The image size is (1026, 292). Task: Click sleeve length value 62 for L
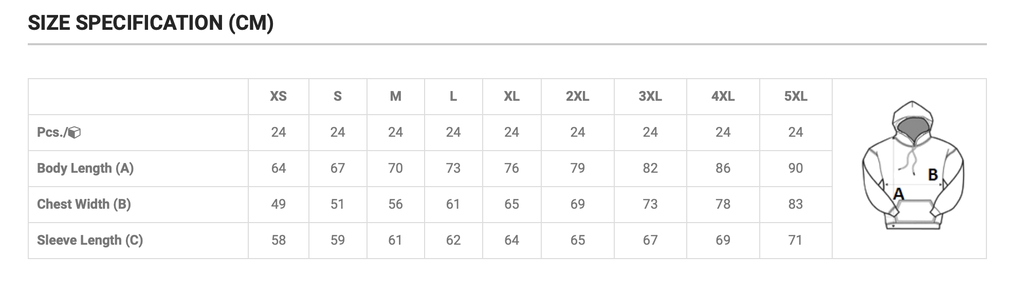pyautogui.click(x=453, y=240)
